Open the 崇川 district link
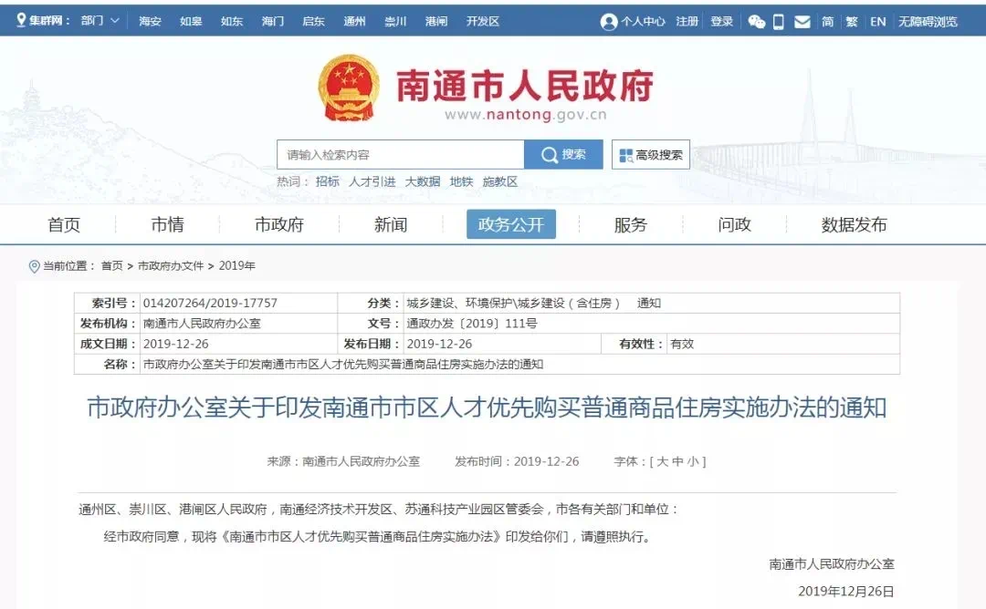The height and width of the screenshot is (609, 986). pyautogui.click(x=395, y=21)
